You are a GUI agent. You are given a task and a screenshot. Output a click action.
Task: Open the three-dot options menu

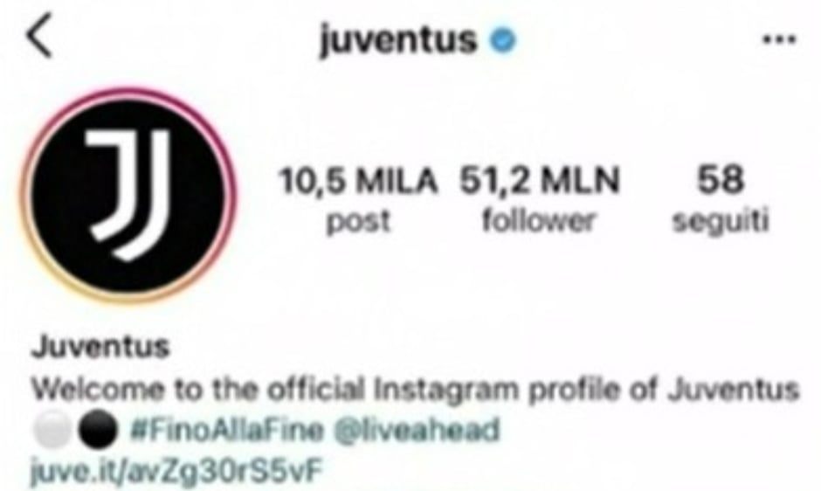pyautogui.click(x=780, y=39)
